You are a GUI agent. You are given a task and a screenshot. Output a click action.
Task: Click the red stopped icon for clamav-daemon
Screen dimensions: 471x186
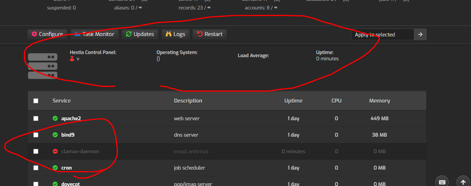(x=55, y=151)
